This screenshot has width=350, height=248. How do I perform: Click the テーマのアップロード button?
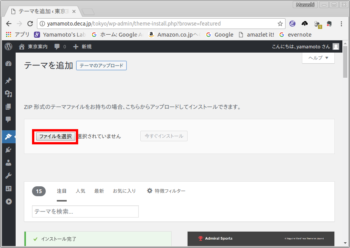point(101,66)
